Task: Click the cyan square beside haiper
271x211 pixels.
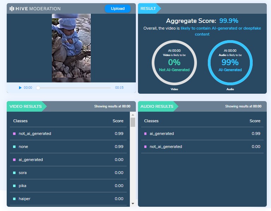Action: 14,199
